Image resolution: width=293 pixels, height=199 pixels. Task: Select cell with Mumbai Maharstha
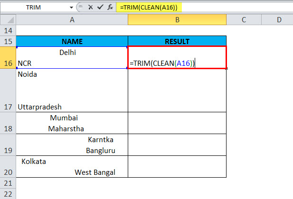point(72,123)
